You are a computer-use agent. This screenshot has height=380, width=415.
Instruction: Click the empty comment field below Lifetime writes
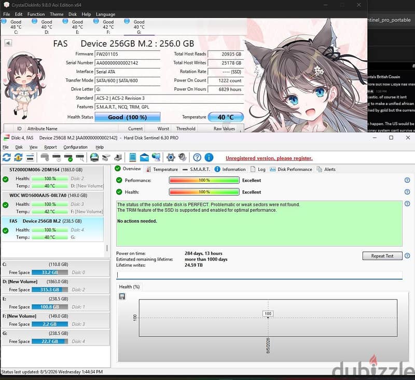click(259, 275)
